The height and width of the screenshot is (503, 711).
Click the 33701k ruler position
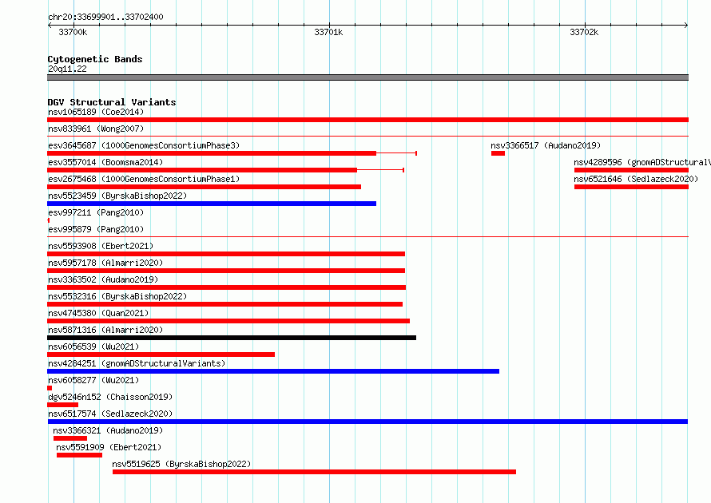(x=328, y=32)
